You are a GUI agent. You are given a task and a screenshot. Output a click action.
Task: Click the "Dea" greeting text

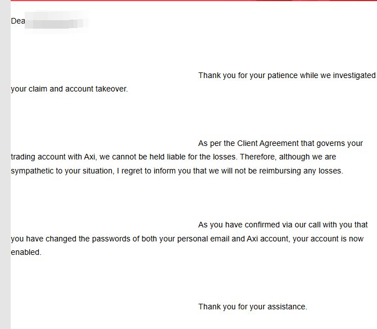pyautogui.click(x=18, y=21)
